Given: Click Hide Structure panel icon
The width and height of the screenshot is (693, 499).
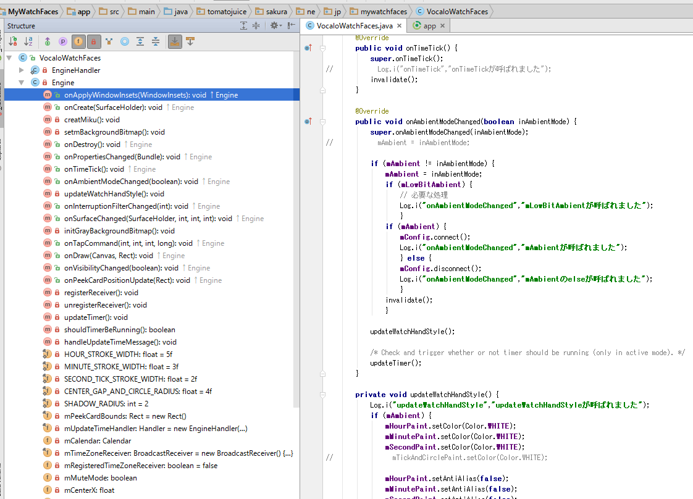Looking at the screenshot, I should point(291,25).
